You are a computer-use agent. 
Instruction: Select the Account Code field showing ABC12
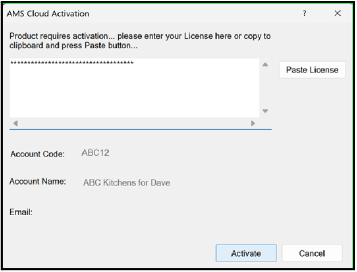click(x=179, y=154)
